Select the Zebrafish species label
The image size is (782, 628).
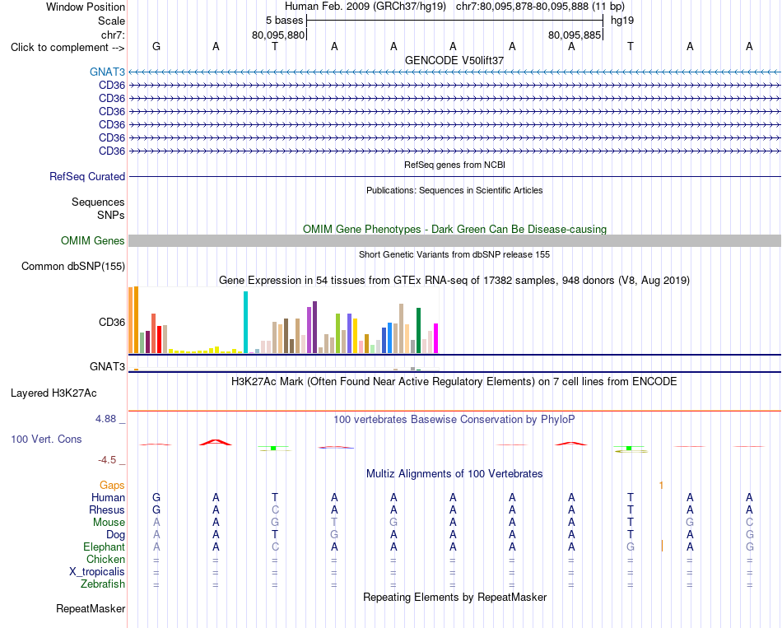(x=103, y=584)
